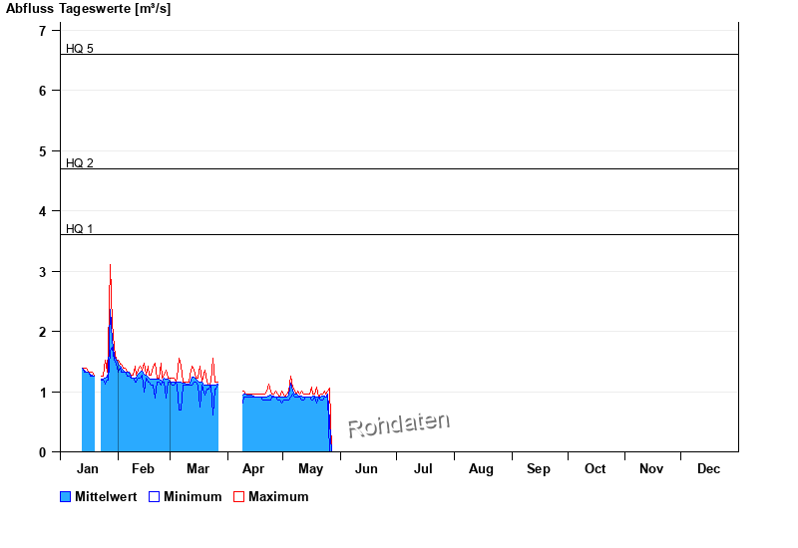Click the red maximum peak in late January
The width and height of the screenshot is (798, 548).
pos(110,267)
